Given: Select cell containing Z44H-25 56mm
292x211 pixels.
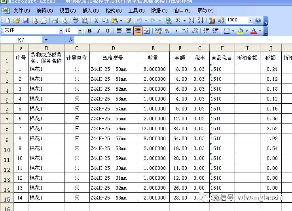Looking at the screenshot, I should (x=113, y=128).
